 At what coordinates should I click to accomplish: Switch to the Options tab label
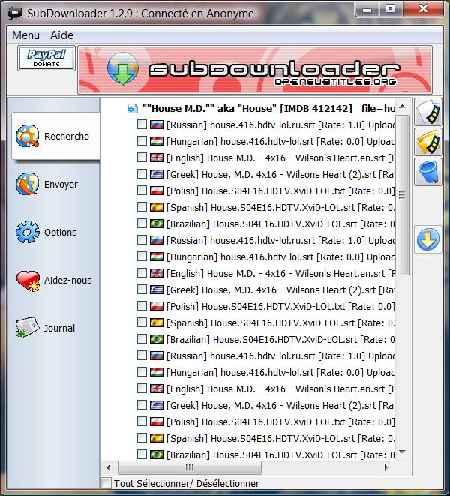click(x=61, y=233)
